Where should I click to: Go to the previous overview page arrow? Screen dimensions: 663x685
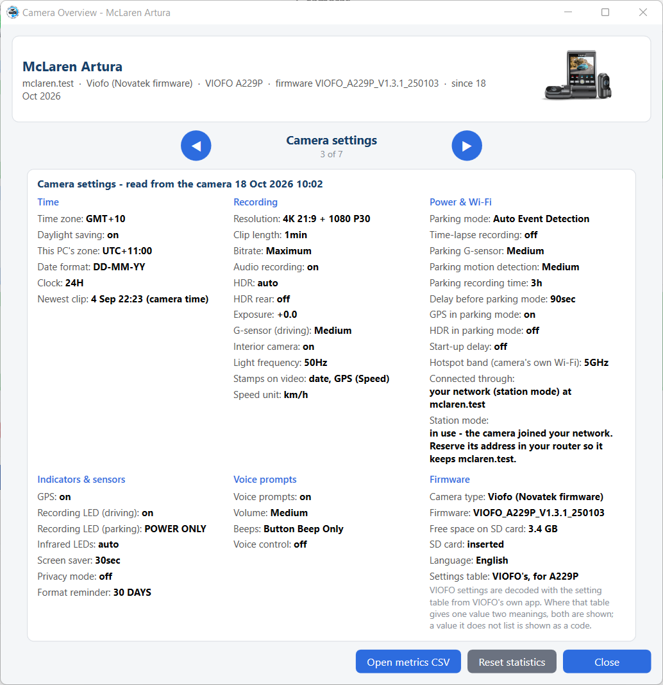196,146
